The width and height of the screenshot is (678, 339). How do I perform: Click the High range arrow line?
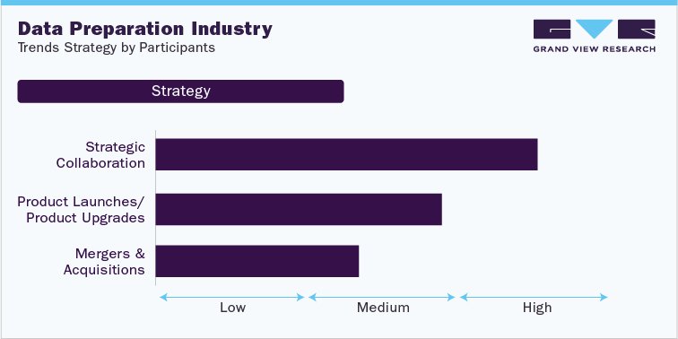[x=534, y=297]
